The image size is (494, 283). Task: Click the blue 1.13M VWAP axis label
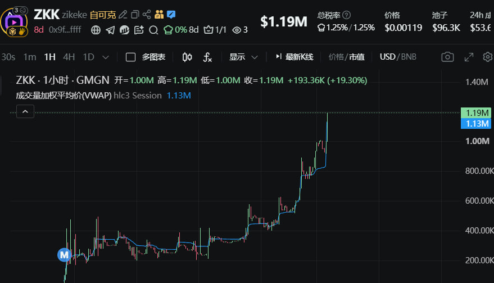[476, 123]
